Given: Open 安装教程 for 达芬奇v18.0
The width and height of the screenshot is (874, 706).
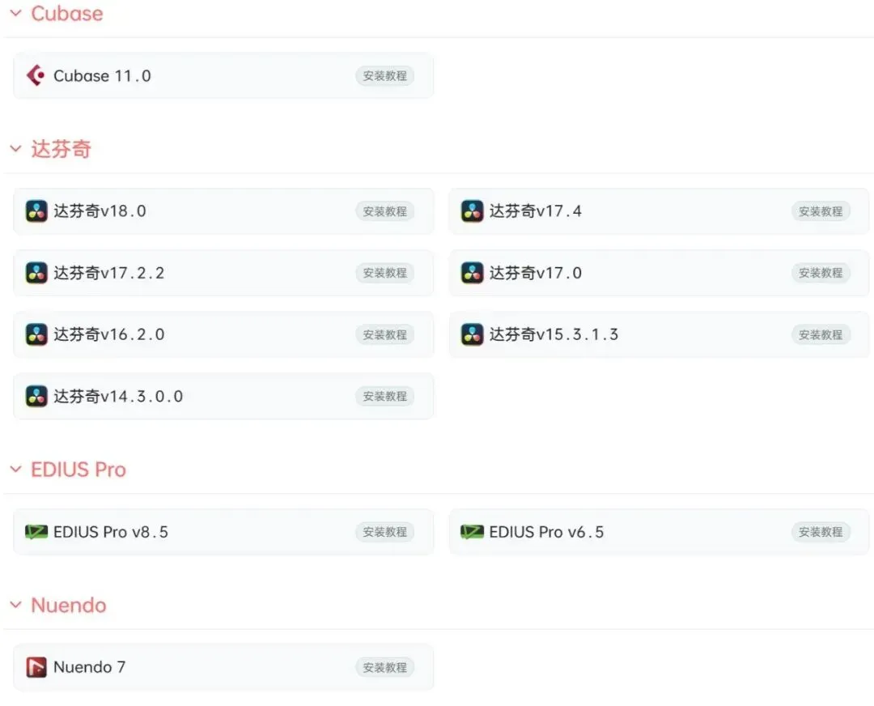Looking at the screenshot, I should (x=384, y=211).
